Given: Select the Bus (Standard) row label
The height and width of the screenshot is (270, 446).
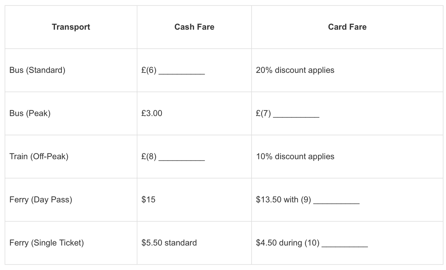Looking at the screenshot, I should point(37,70).
